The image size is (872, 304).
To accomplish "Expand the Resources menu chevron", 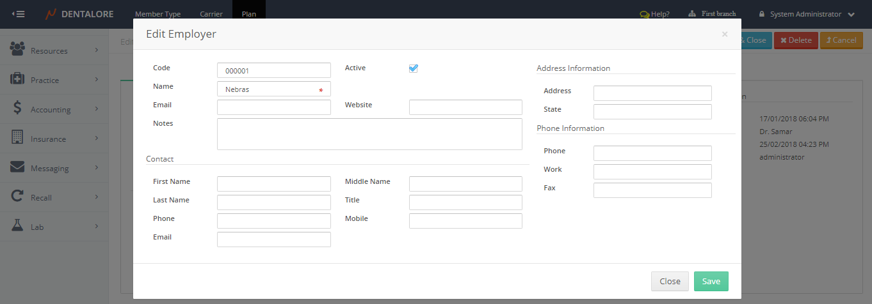I will pos(97,50).
